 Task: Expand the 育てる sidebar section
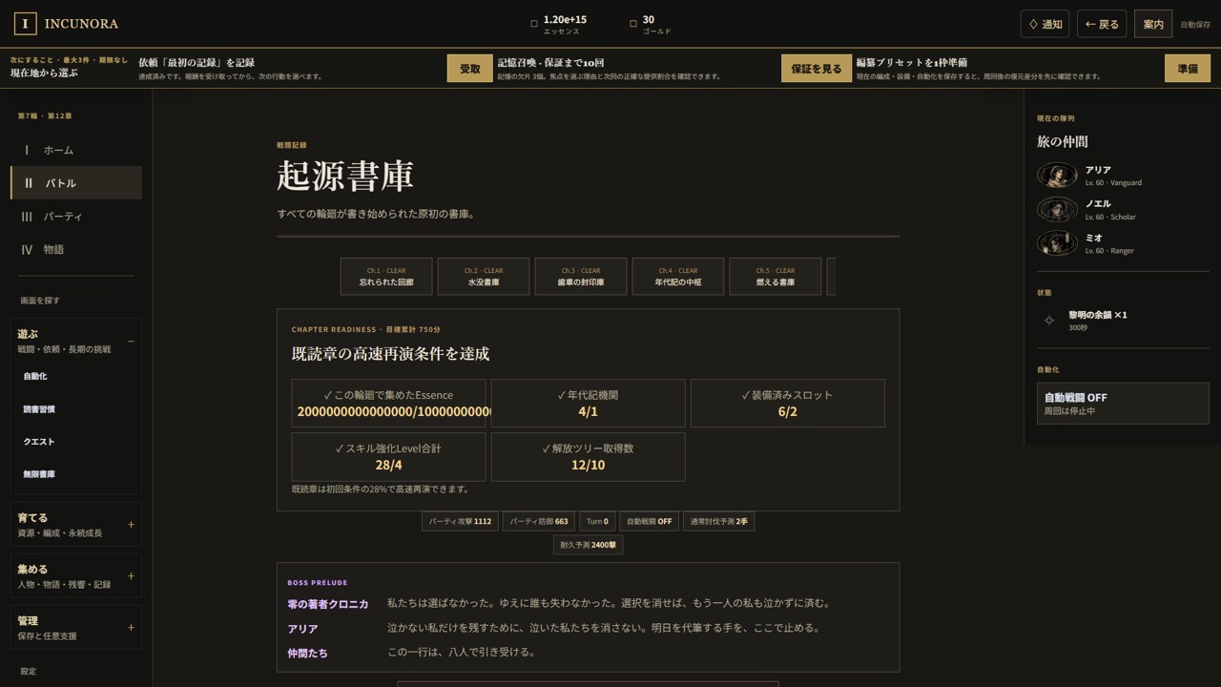coord(75,525)
